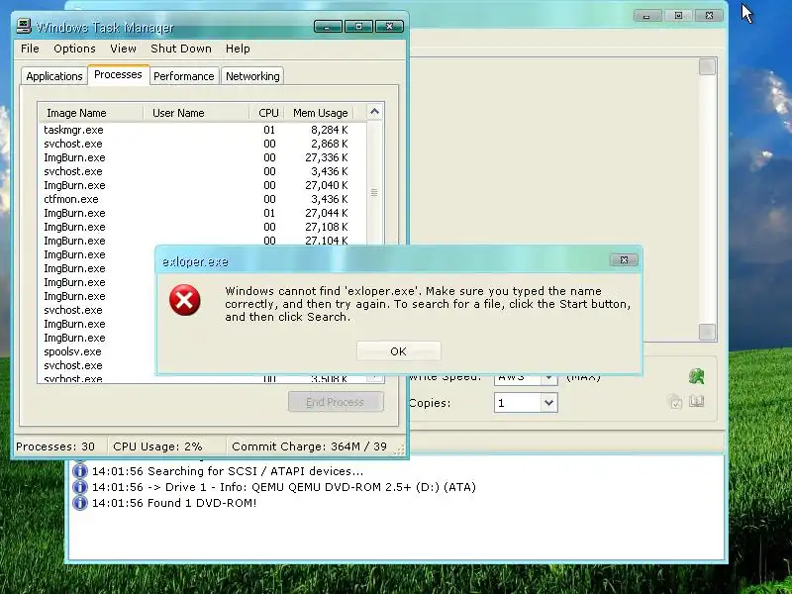Open the View menu in Task Manager
Screen dimensions: 792x594
(123, 49)
